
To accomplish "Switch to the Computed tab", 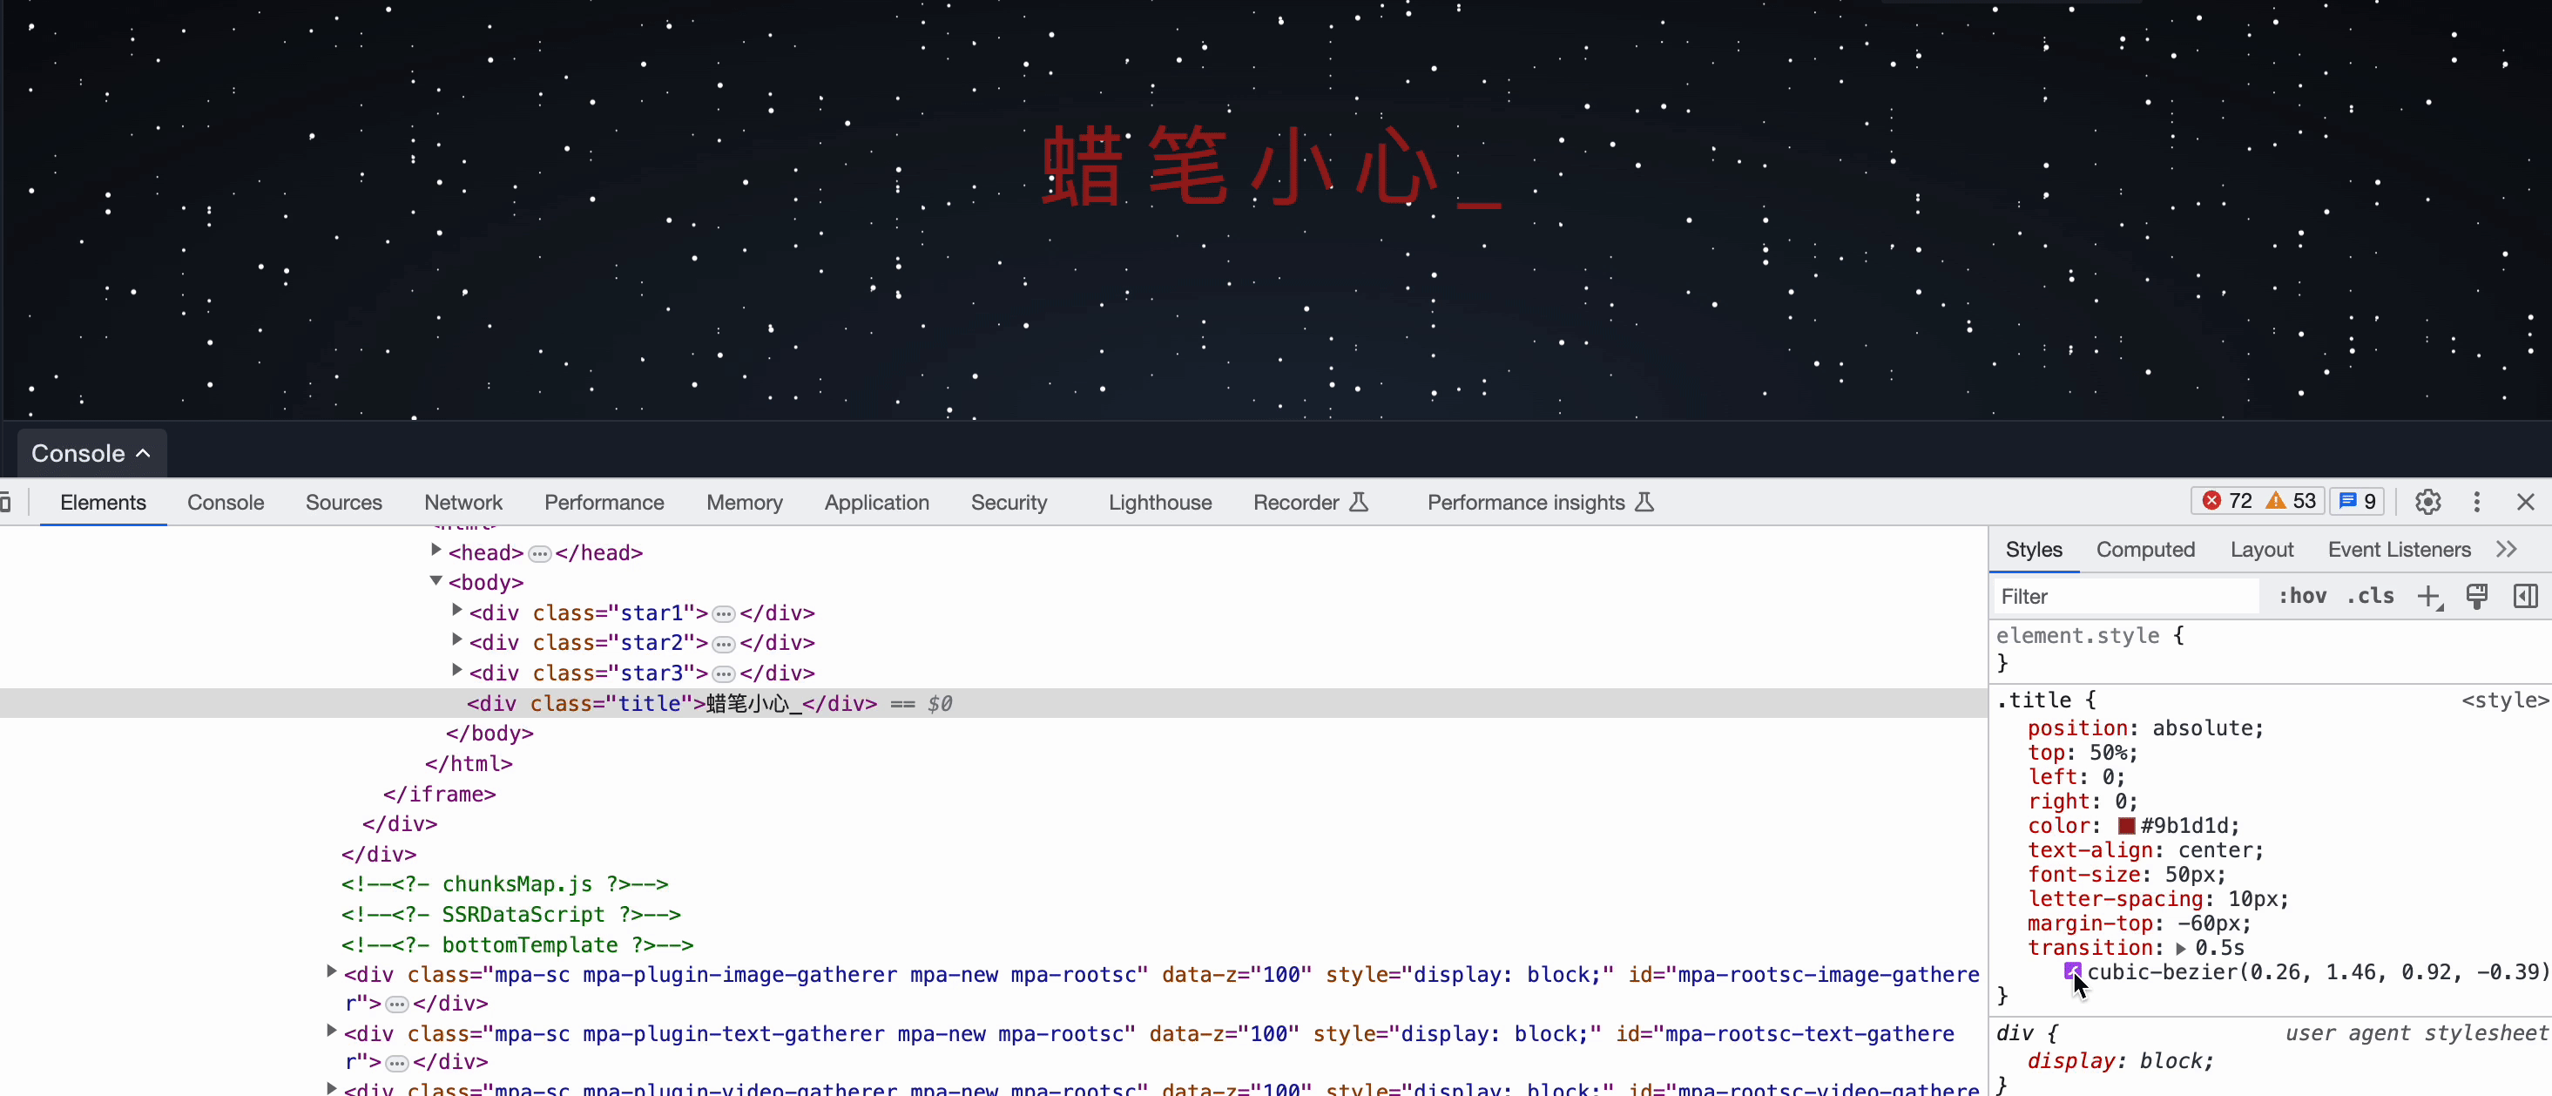I will [x=2145, y=549].
